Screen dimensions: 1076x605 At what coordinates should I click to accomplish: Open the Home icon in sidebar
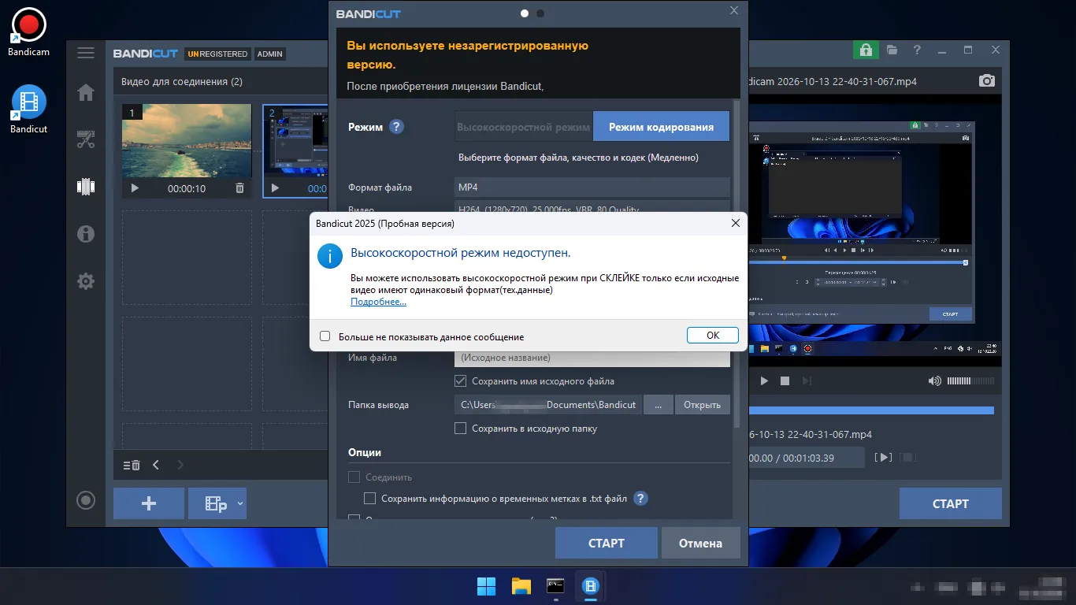coord(86,92)
